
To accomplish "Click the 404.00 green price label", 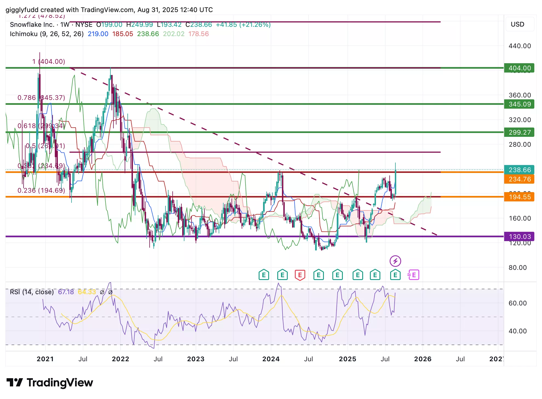I will tap(519, 68).
